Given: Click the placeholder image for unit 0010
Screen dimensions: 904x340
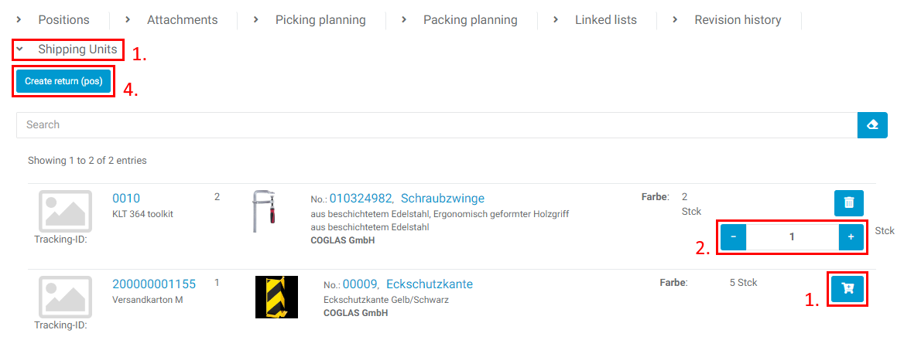Looking at the screenshot, I should pos(65,211).
